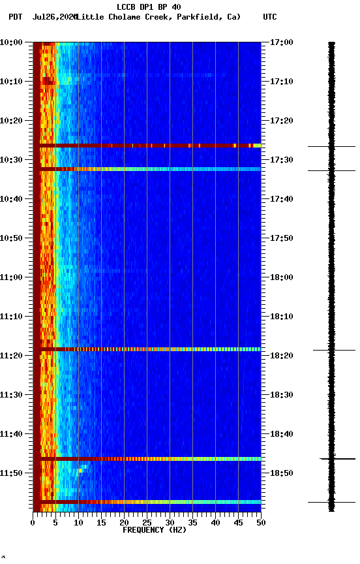
Task: Click the 17:30 UTC time label
Action: pos(282,160)
